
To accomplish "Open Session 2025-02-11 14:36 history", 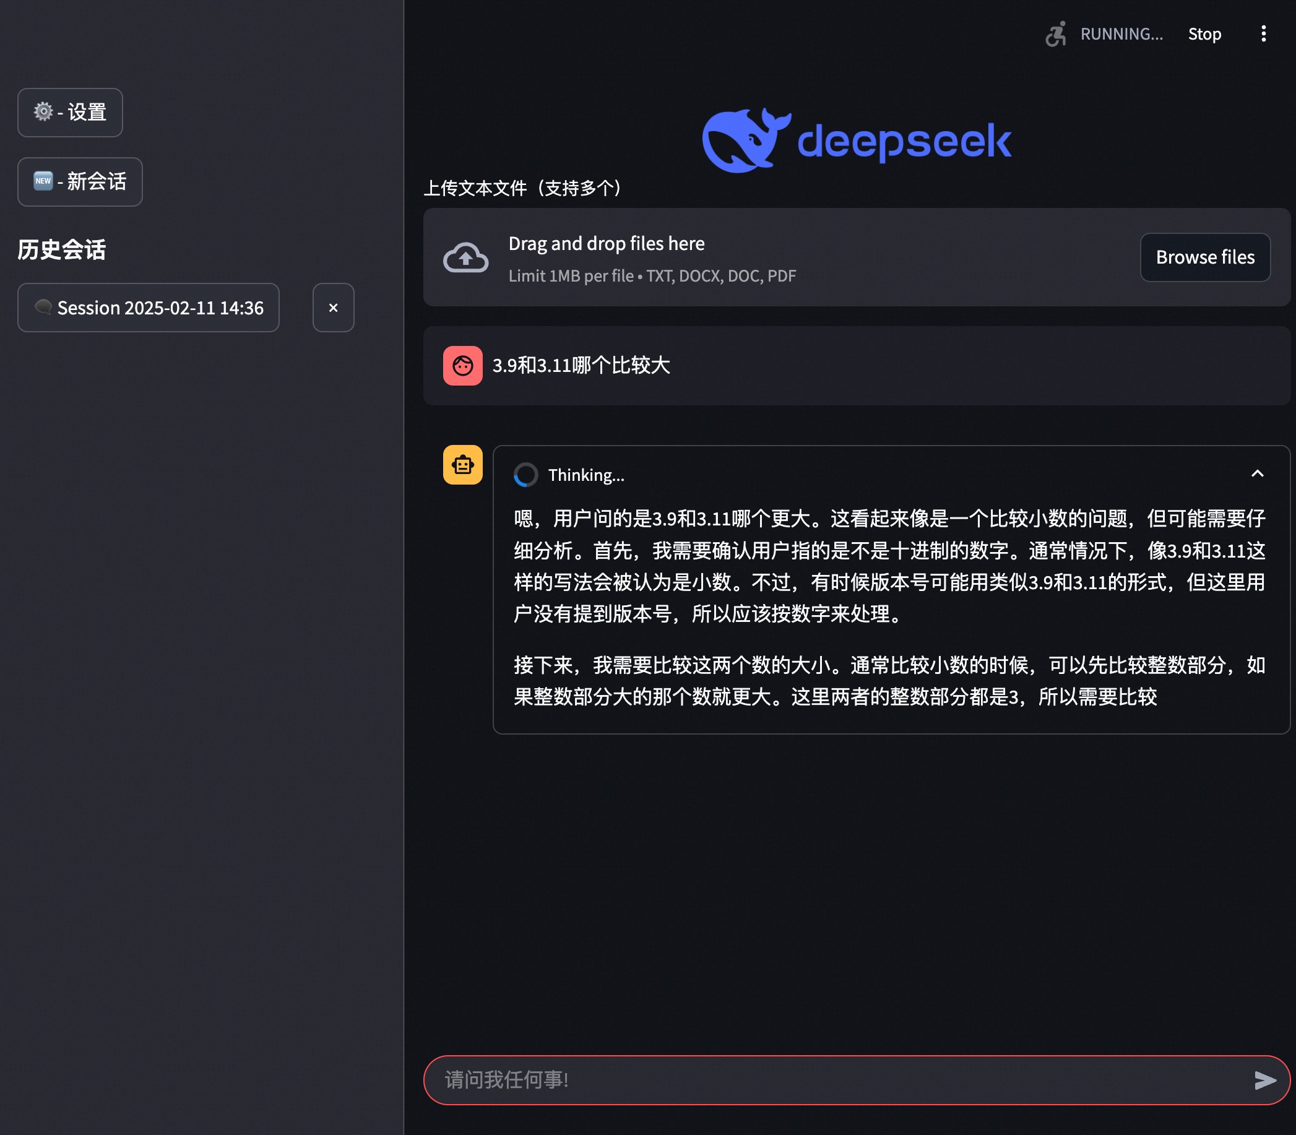I will click(148, 308).
